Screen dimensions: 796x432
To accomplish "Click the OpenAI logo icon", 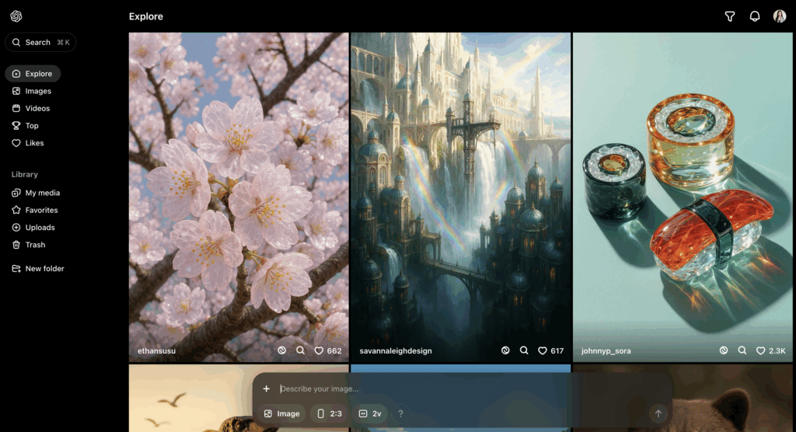I will coord(16,16).
